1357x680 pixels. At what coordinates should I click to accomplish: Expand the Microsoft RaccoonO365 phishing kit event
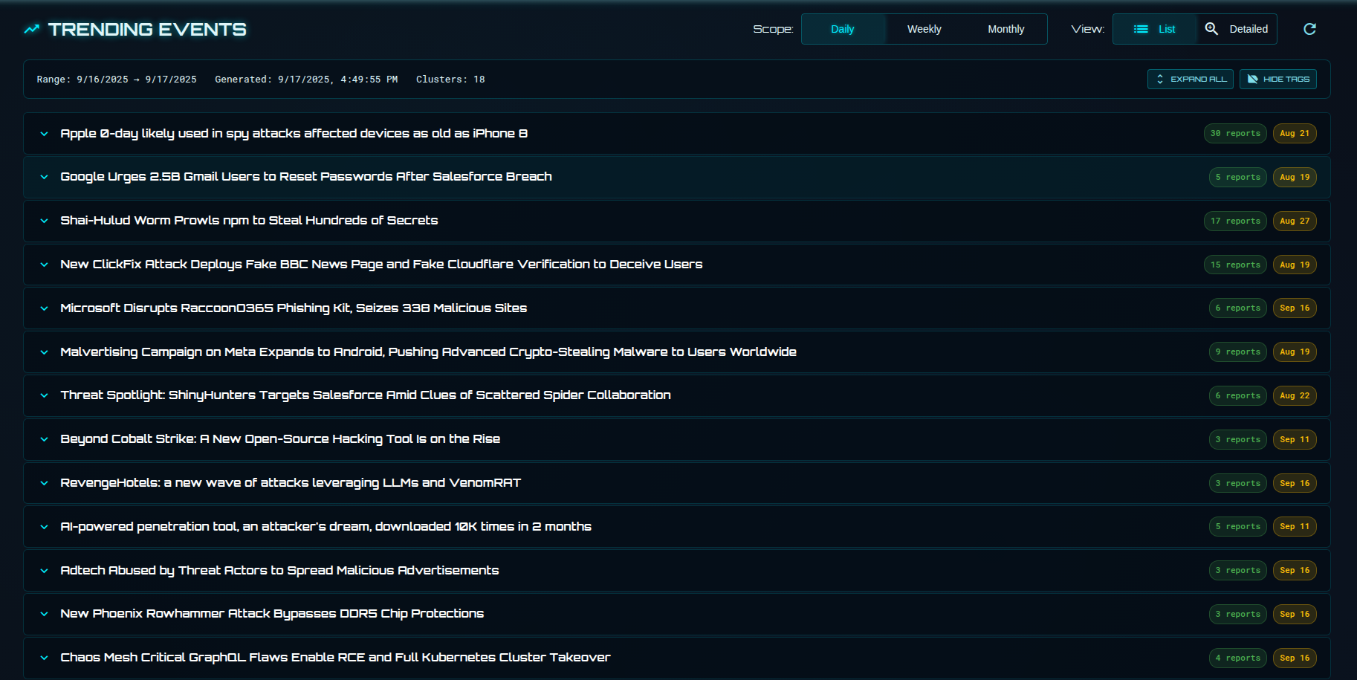coord(45,308)
